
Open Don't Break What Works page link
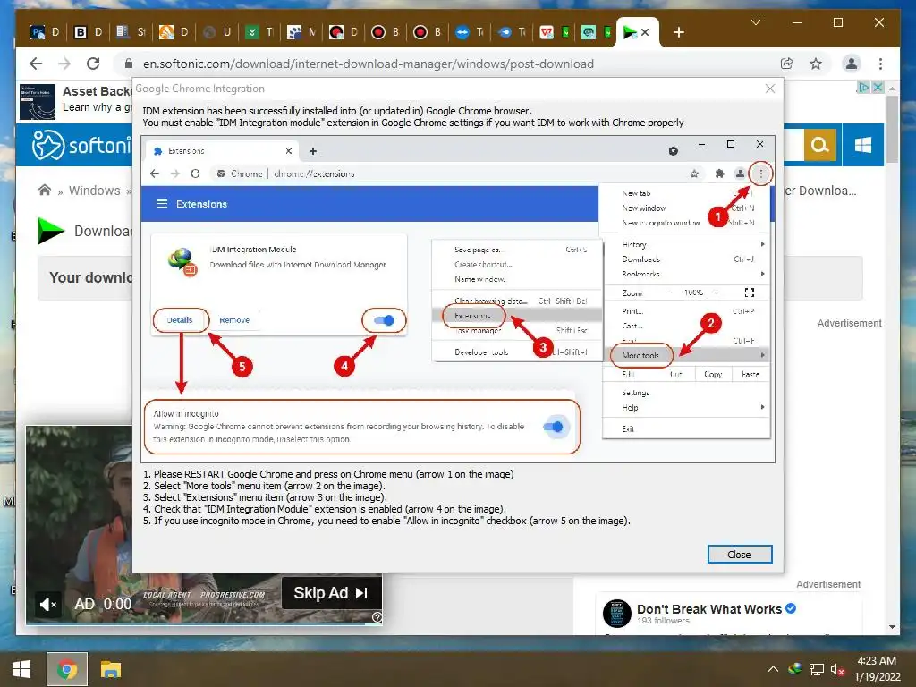pos(709,609)
